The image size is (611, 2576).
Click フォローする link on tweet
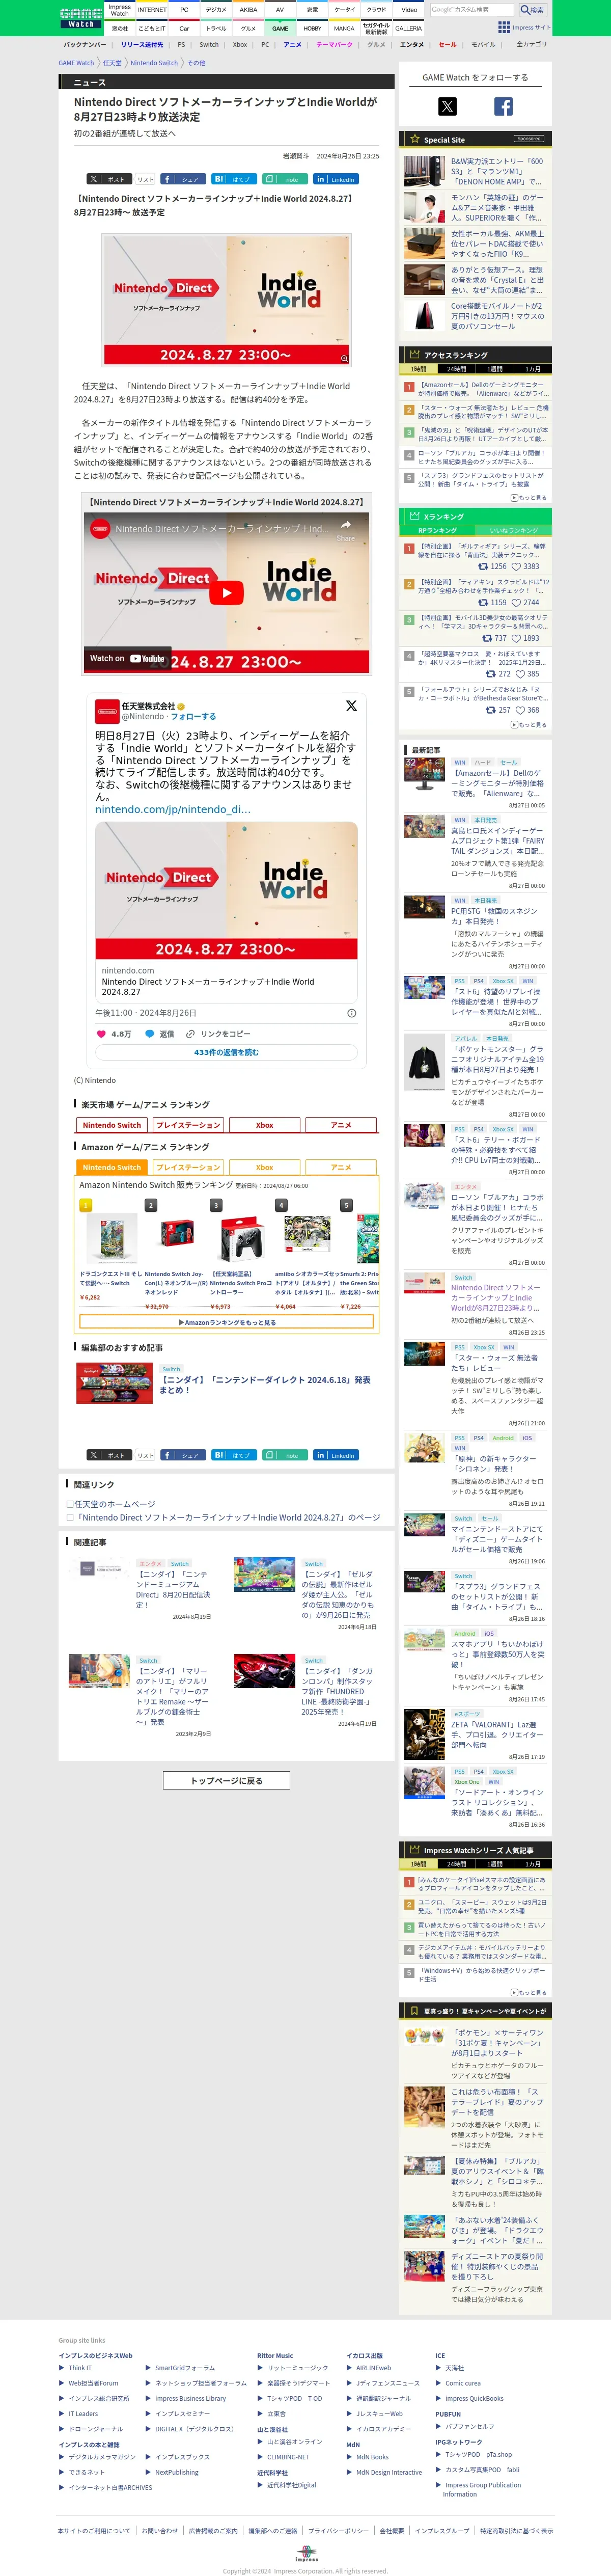click(x=192, y=716)
